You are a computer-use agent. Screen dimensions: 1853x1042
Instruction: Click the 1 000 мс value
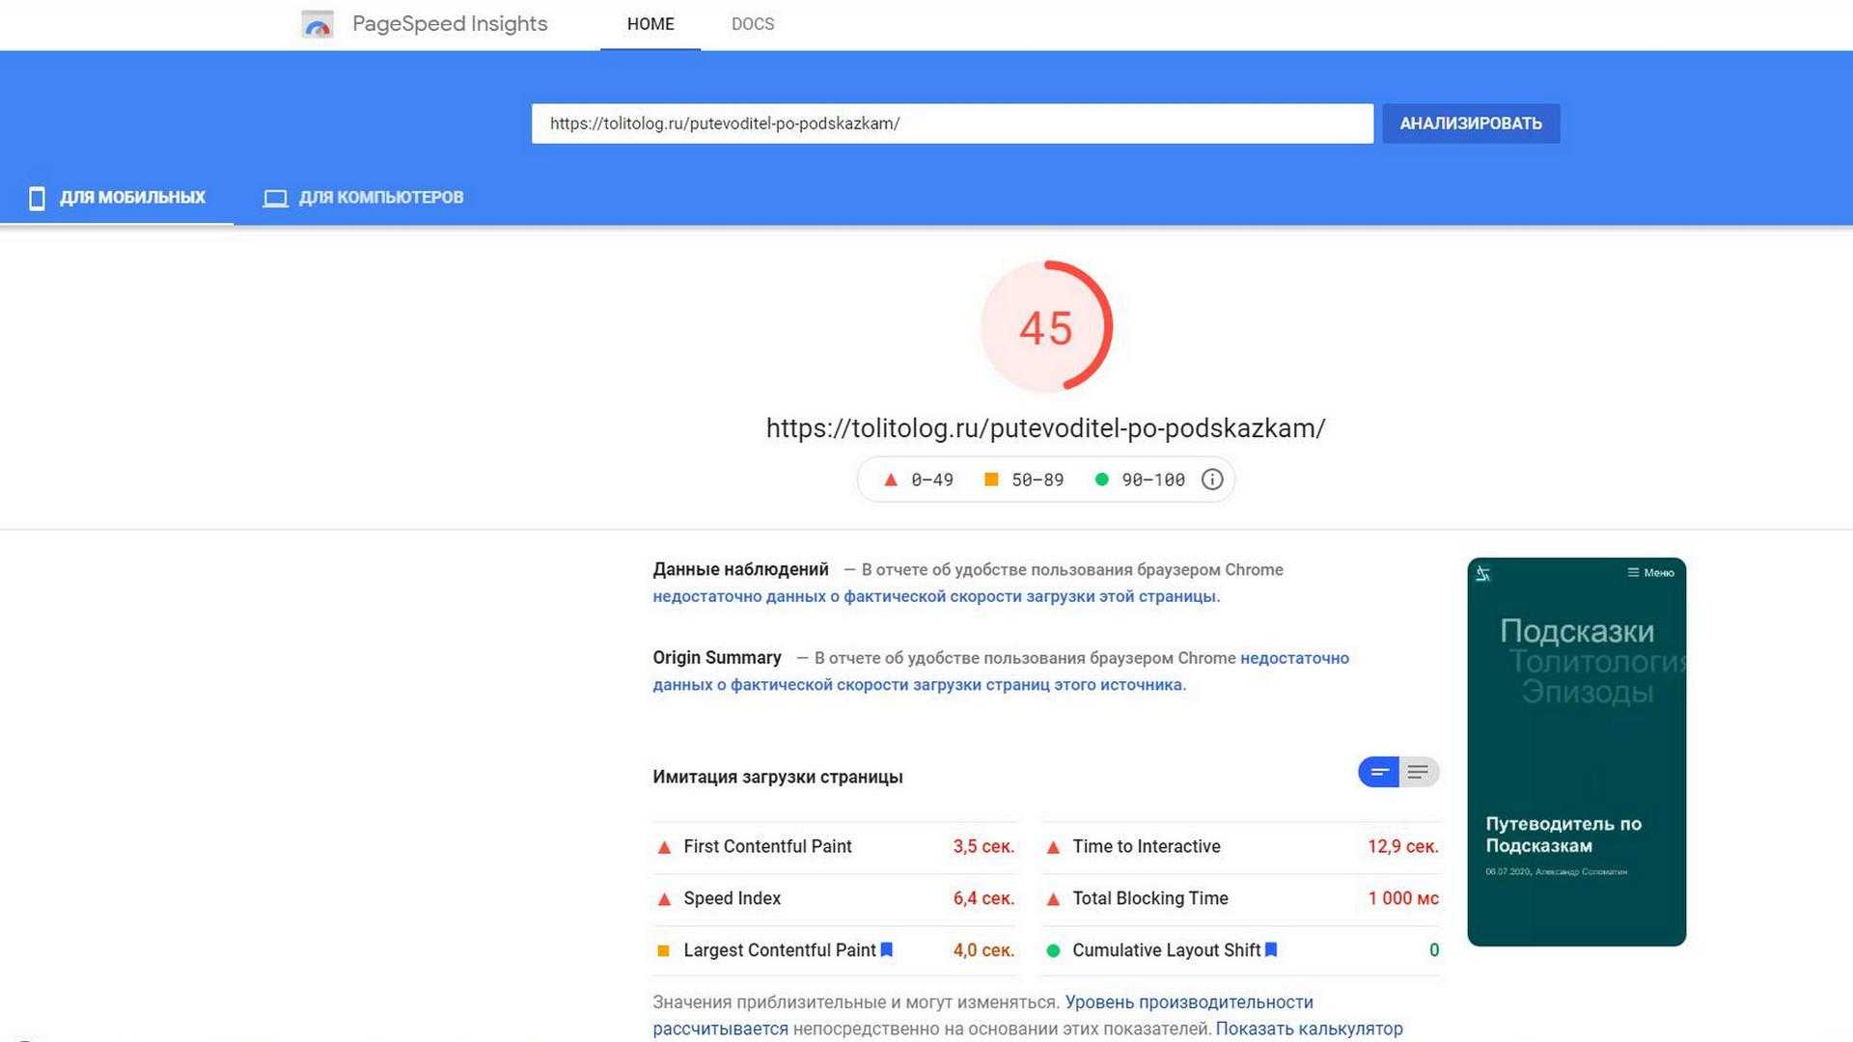click(x=1403, y=899)
